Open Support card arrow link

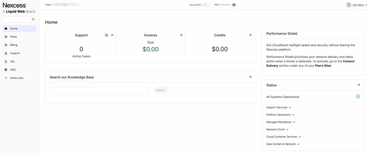[x=112, y=35]
